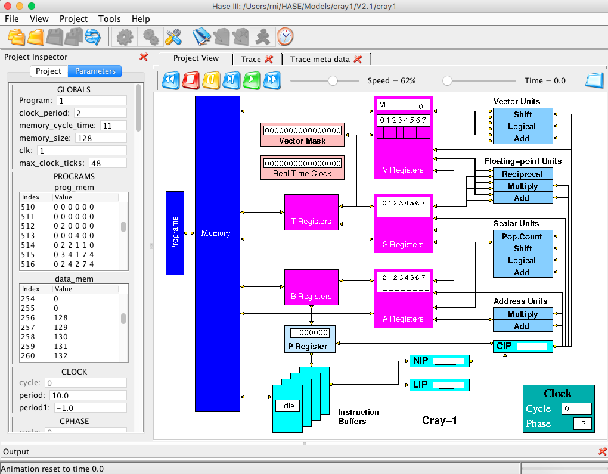Screen dimensions: 608x474
Task: Open the View menu
Action: [39, 19]
